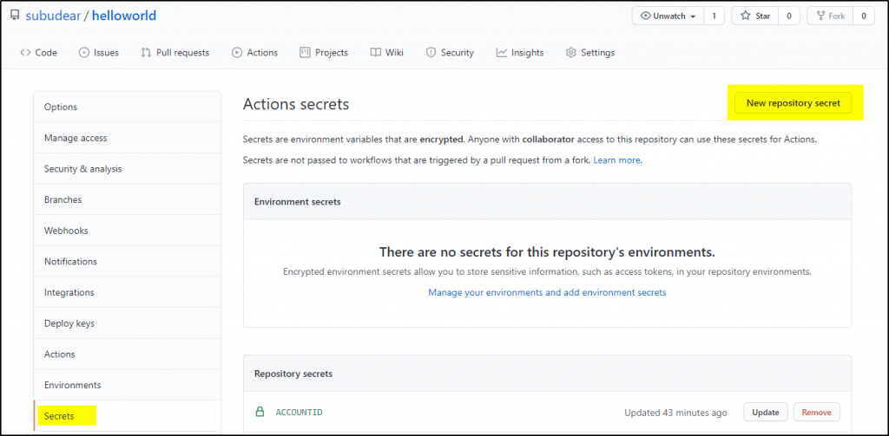Open the Insights tab
This screenshot has width=889, height=436.
tap(520, 53)
